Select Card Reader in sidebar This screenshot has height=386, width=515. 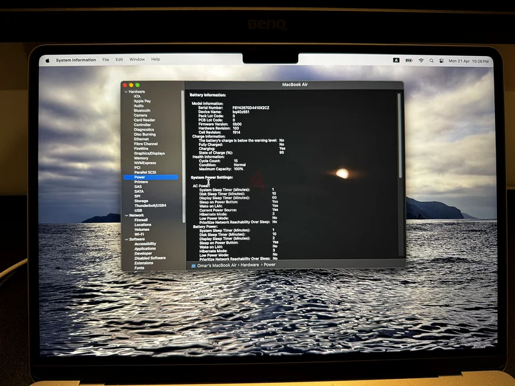[144, 120]
